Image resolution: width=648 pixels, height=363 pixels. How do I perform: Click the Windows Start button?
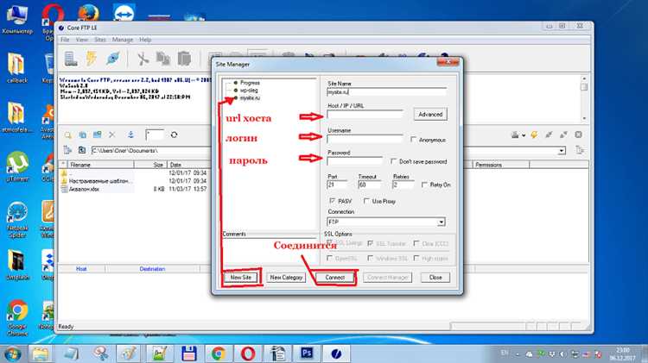point(12,354)
